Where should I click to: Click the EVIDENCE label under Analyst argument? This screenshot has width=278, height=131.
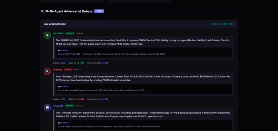tap(64, 123)
